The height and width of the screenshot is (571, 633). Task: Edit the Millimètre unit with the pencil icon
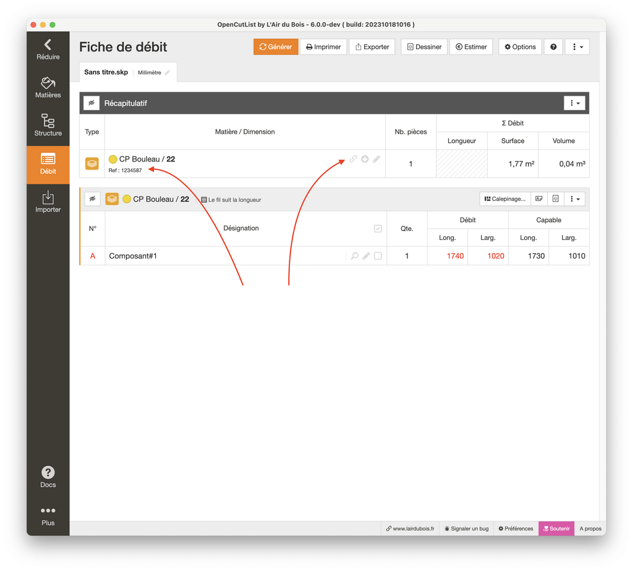pyautogui.click(x=167, y=72)
